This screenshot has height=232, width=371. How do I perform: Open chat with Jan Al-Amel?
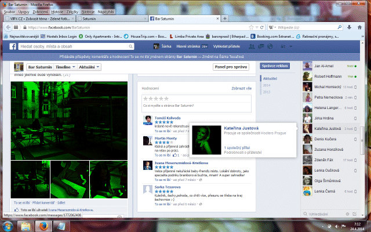(x=330, y=66)
